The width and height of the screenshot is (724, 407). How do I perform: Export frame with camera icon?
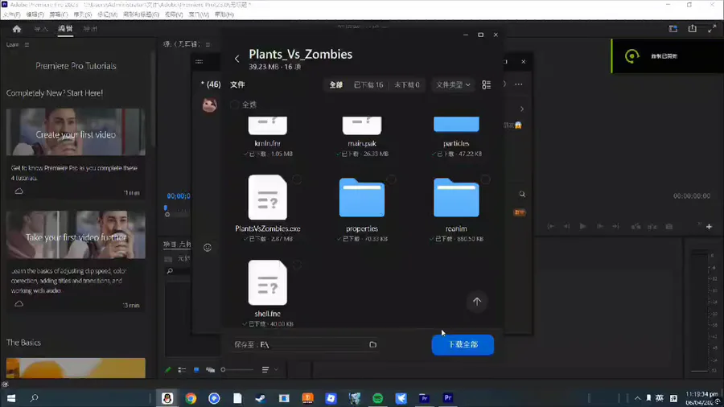tap(669, 227)
